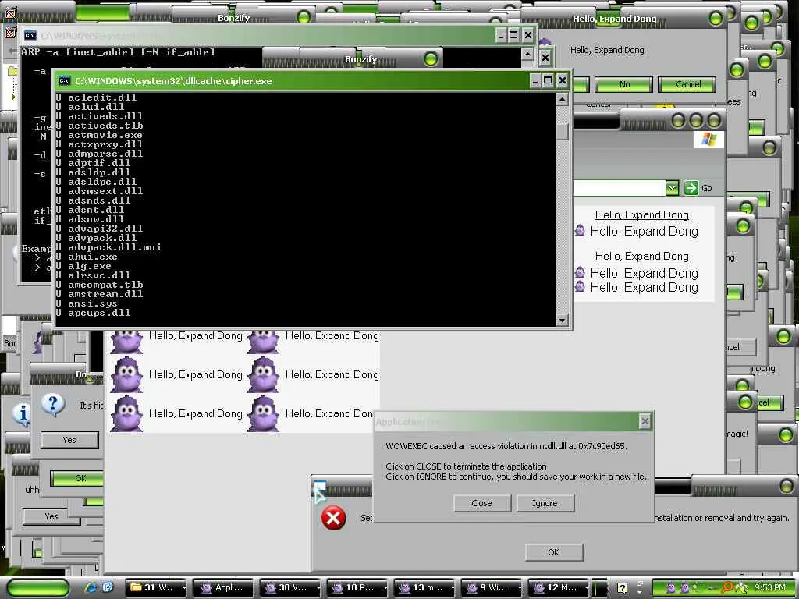Click No in the Hello, Expand Dong dialog
Image resolution: width=799 pixels, height=599 pixels.
(624, 84)
